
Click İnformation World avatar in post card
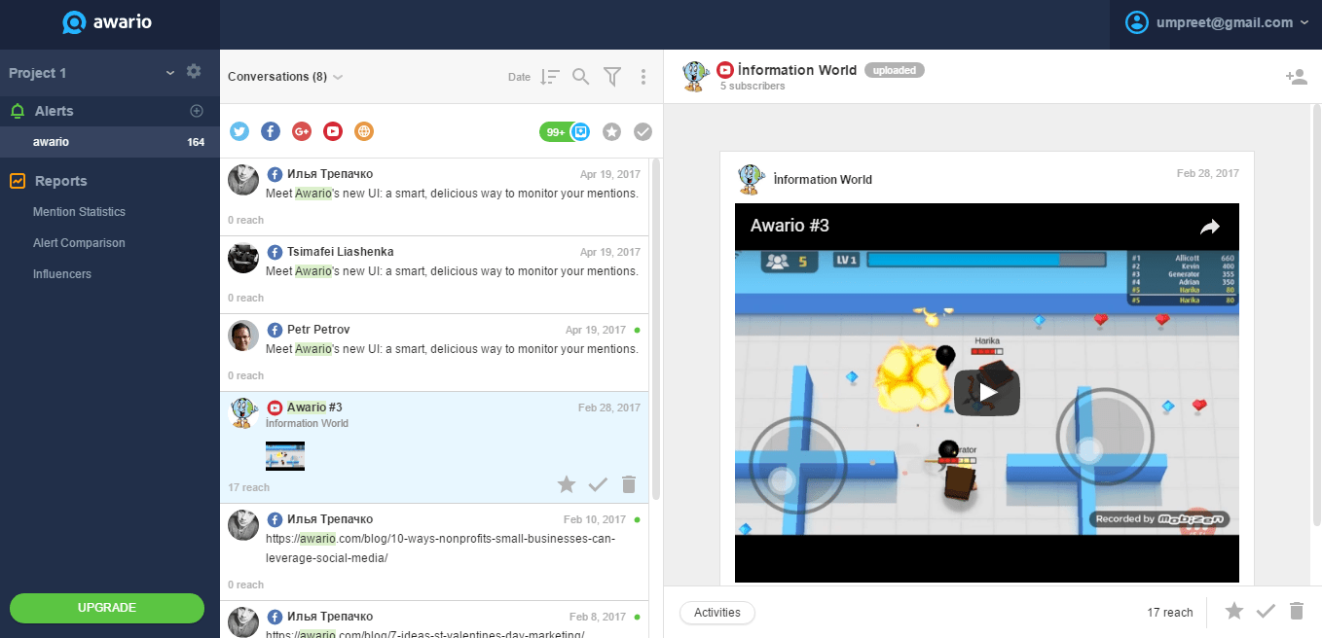tap(750, 179)
